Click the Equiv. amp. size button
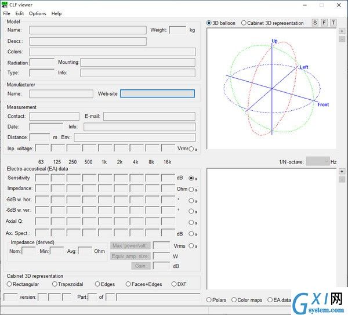Viewport: 348px width, 315px height. [130, 256]
